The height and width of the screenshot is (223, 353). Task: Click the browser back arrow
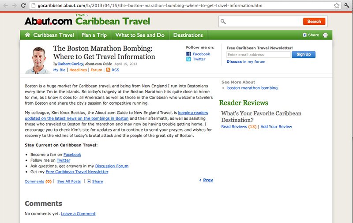tap(6, 6)
